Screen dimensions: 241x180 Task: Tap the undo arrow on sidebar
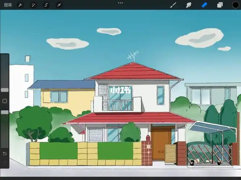point(5,154)
